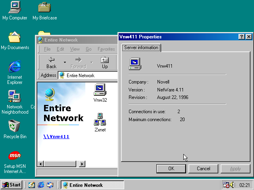
Task: Open the View menu in Entire Network
Action: (75, 49)
